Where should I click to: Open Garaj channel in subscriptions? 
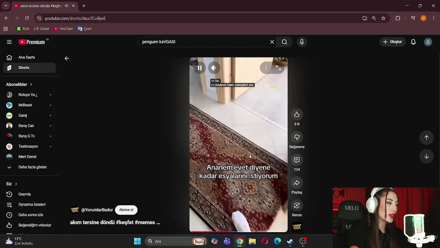[30, 115]
